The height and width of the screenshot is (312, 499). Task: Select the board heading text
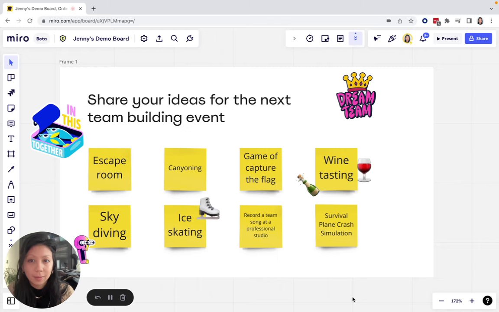point(189,109)
